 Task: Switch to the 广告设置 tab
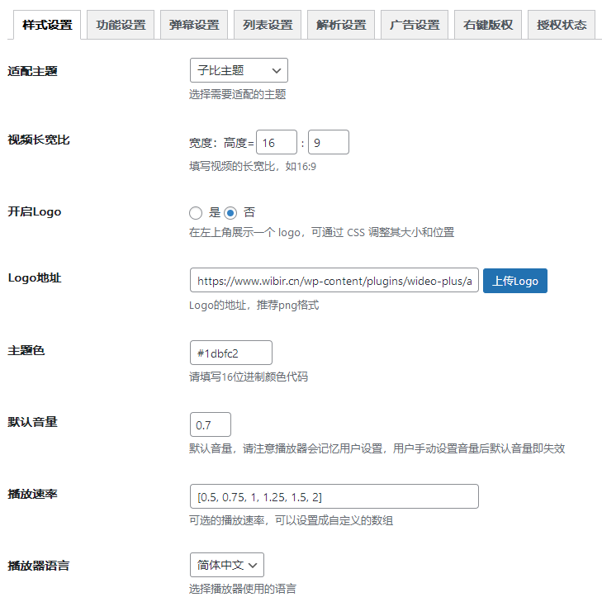click(415, 25)
